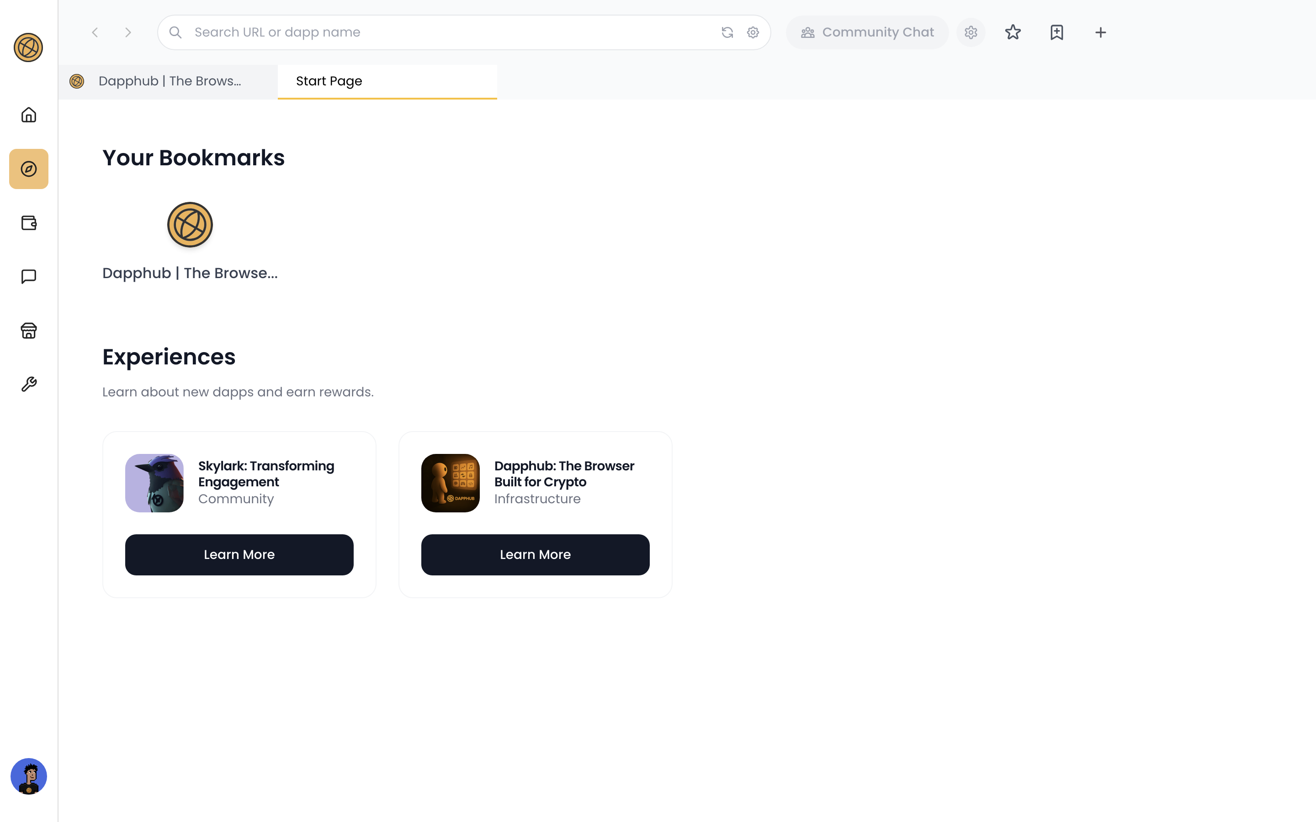
Task: Open the dapp Store icon in the sidebar
Action: (x=28, y=331)
